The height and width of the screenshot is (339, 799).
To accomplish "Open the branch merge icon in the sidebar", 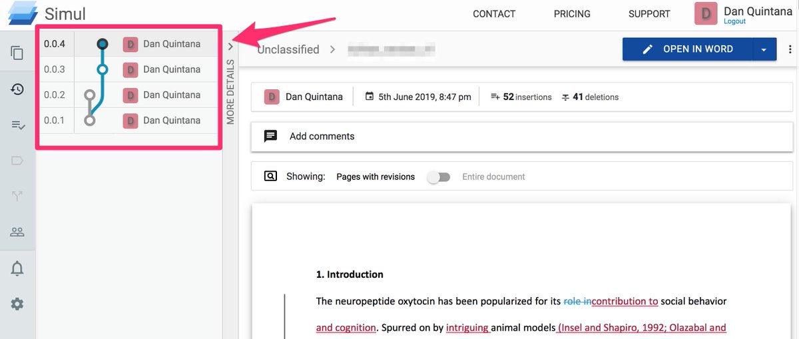I will (x=17, y=196).
